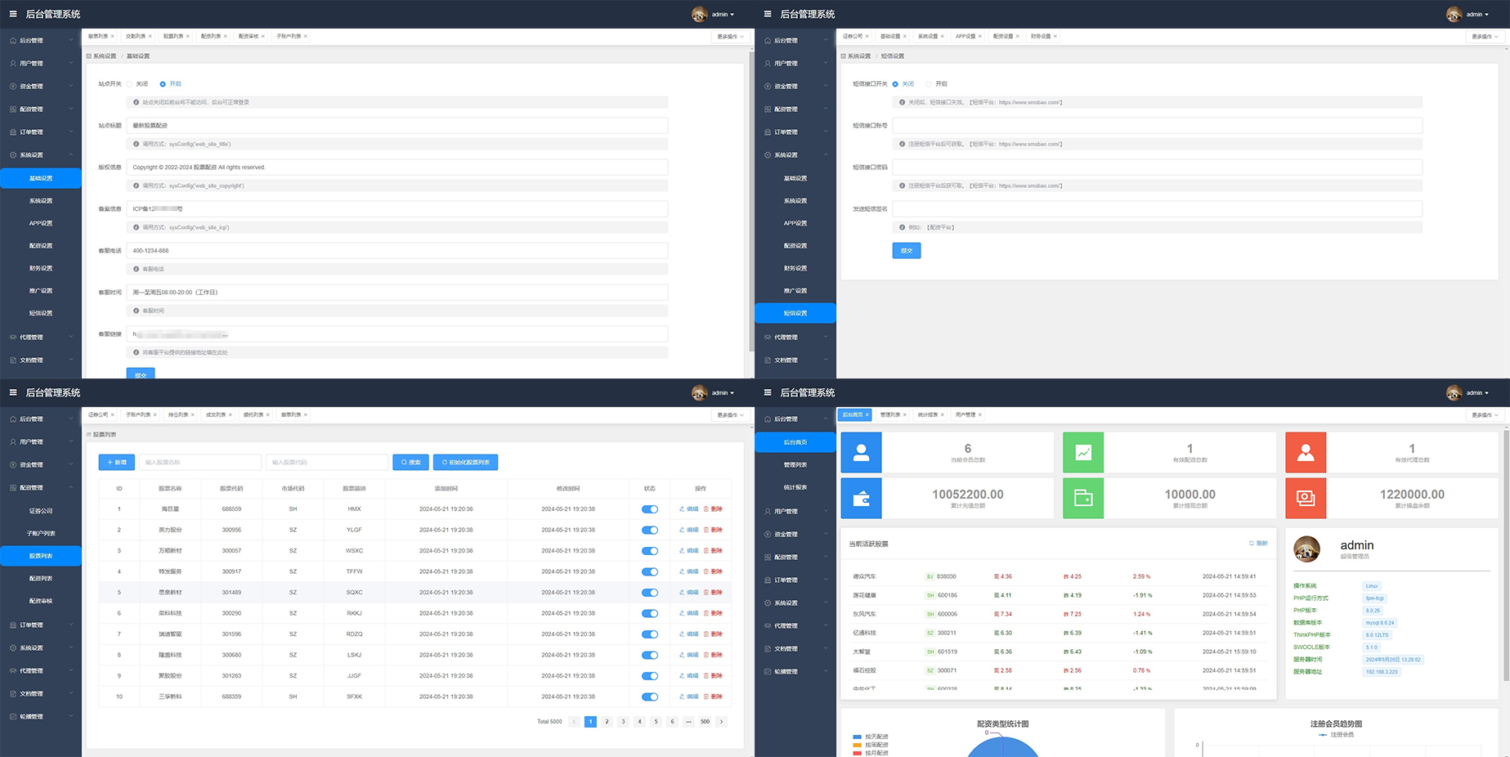Image resolution: width=1510 pixels, height=757 pixels.
Task: Click hamburger menu icon in dashboard panel
Action: [x=767, y=392]
